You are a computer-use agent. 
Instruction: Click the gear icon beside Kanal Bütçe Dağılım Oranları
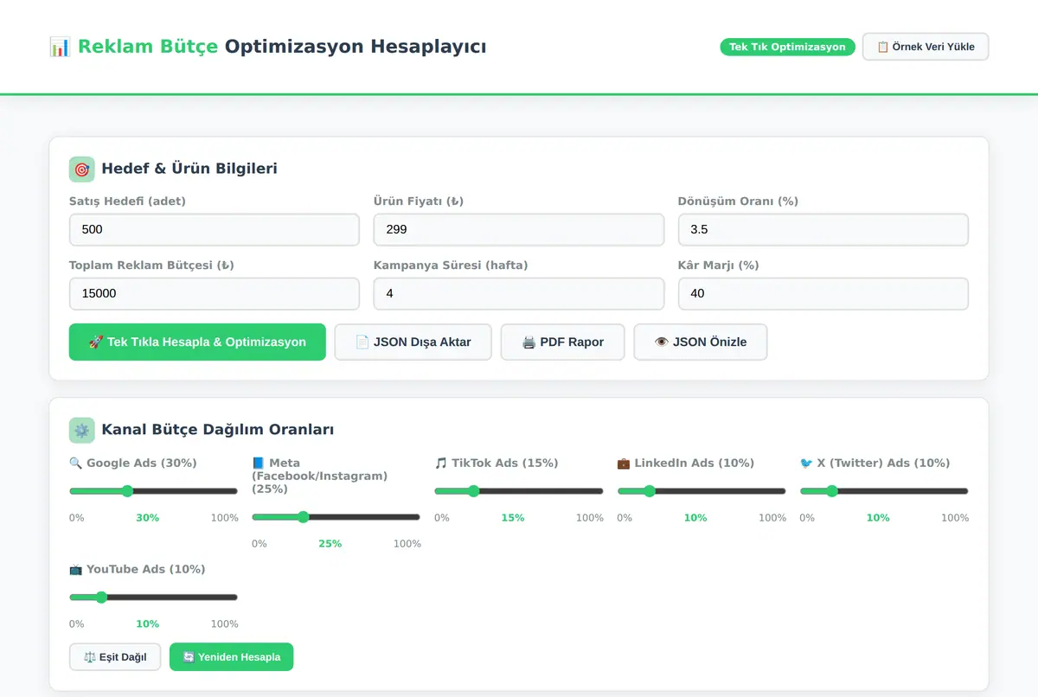(x=82, y=430)
